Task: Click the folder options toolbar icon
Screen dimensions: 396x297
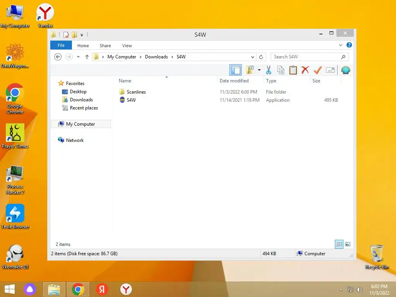Action: pyautogui.click(x=250, y=70)
